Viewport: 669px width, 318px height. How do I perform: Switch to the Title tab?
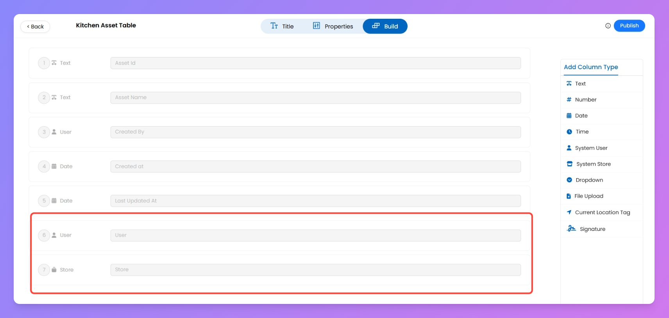click(x=282, y=26)
